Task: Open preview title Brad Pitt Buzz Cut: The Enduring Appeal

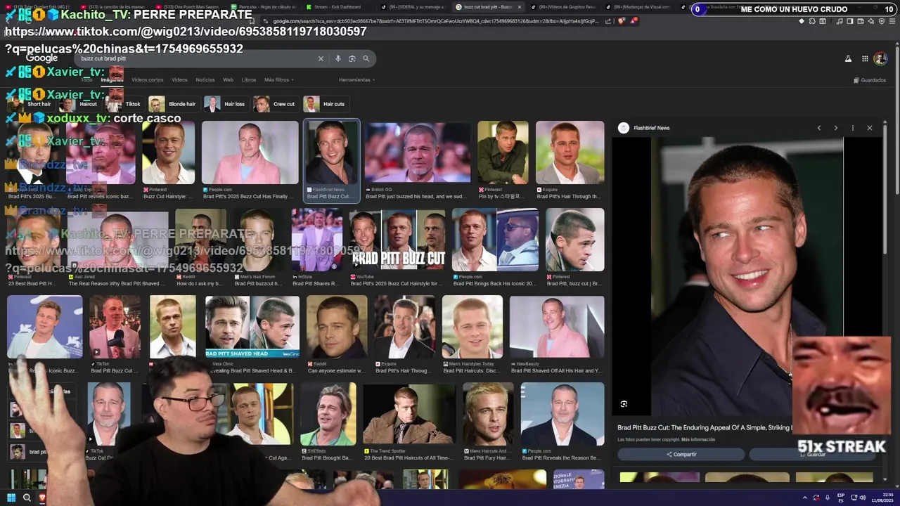Action: pos(705,427)
